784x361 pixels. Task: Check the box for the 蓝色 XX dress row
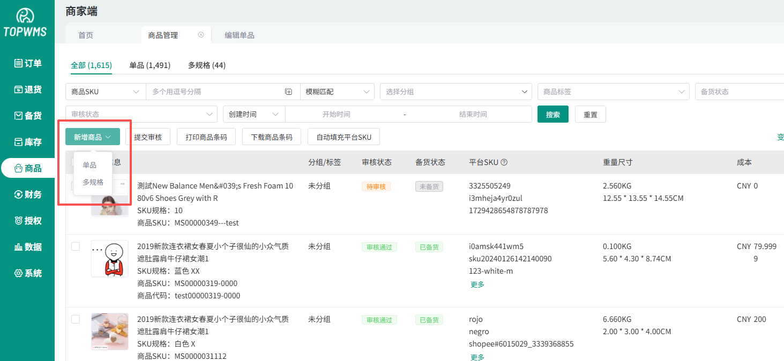(x=76, y=246)
